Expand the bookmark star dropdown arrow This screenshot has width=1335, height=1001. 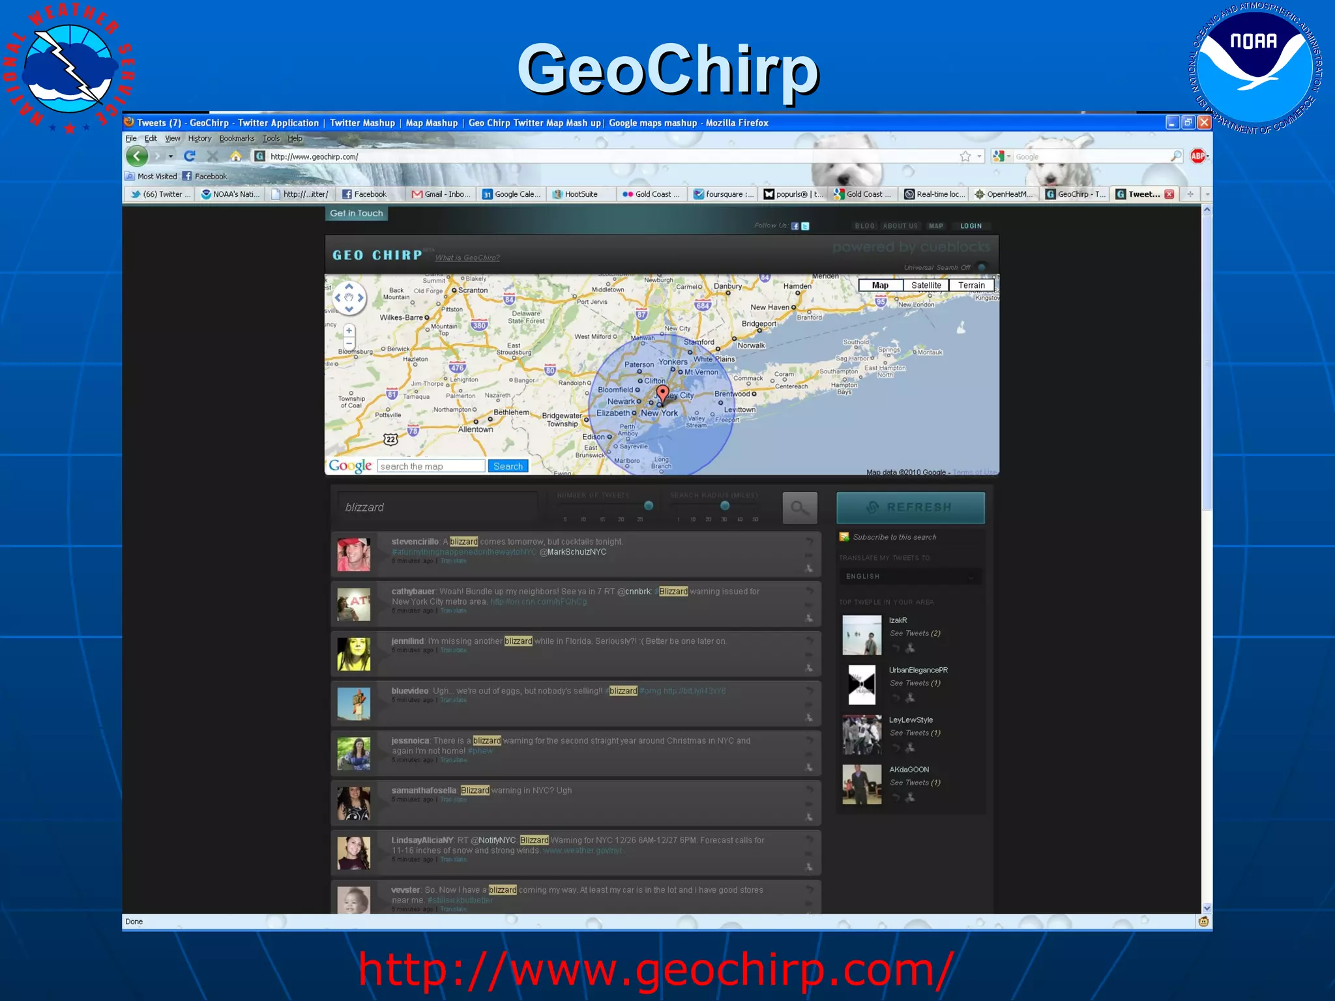tap(979, 156)
